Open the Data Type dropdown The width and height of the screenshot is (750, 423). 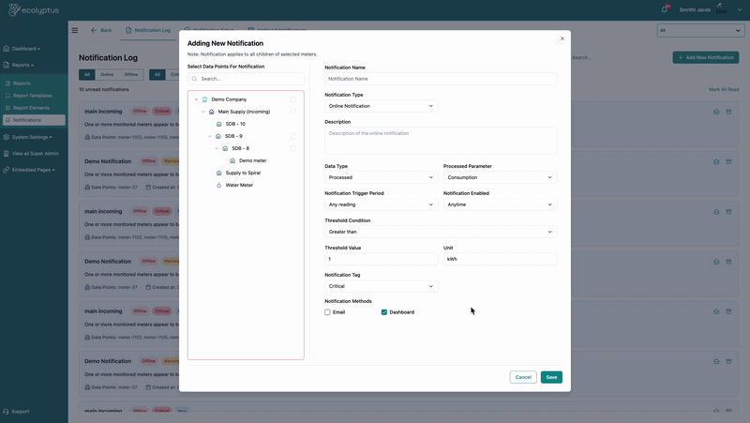[382, 177]
